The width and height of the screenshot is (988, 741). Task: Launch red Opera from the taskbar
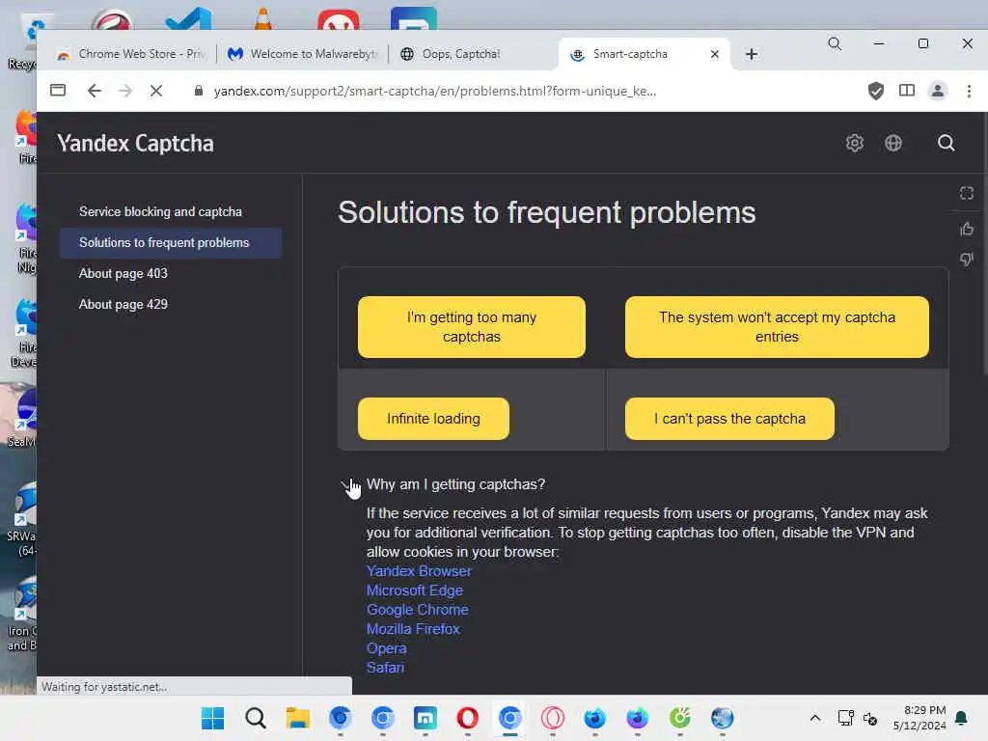pos(468,718)
